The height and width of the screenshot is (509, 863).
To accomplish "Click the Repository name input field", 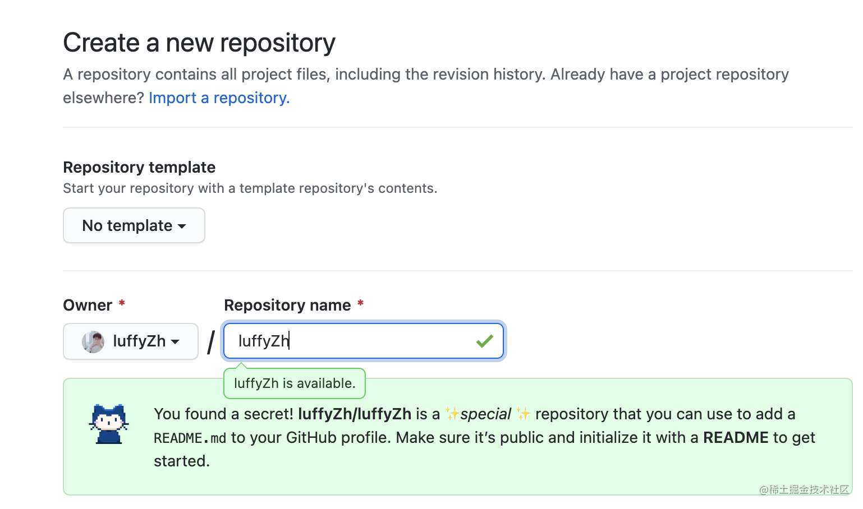I will click(364, 341).
